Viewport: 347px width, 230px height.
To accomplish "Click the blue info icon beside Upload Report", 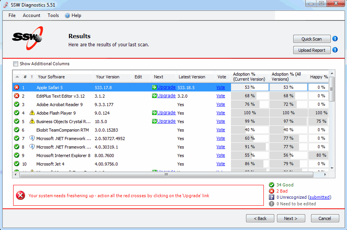I will coord(335,50).
